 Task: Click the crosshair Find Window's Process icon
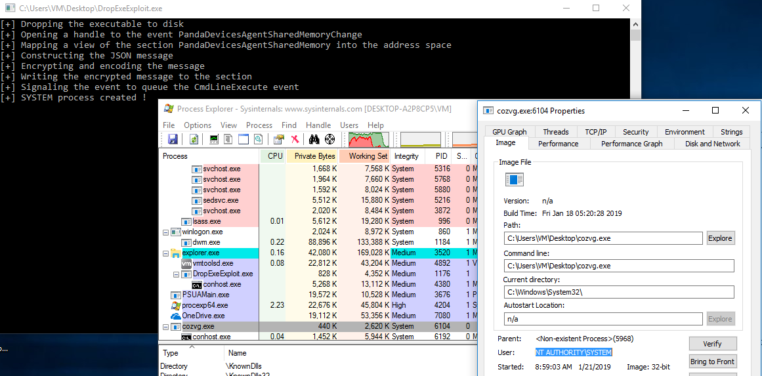330,139
